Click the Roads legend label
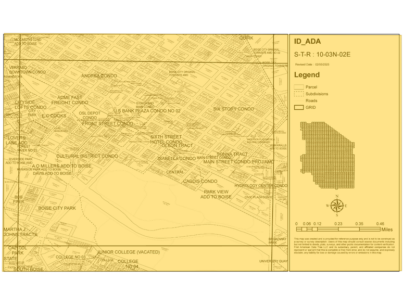 [311, 100]
